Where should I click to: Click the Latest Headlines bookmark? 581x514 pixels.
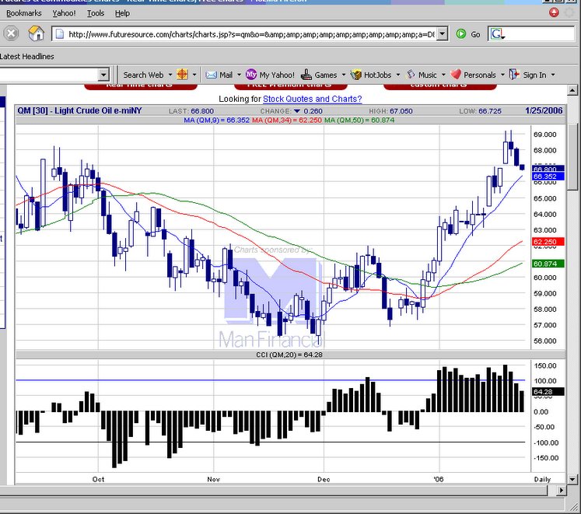click(27, 56)
